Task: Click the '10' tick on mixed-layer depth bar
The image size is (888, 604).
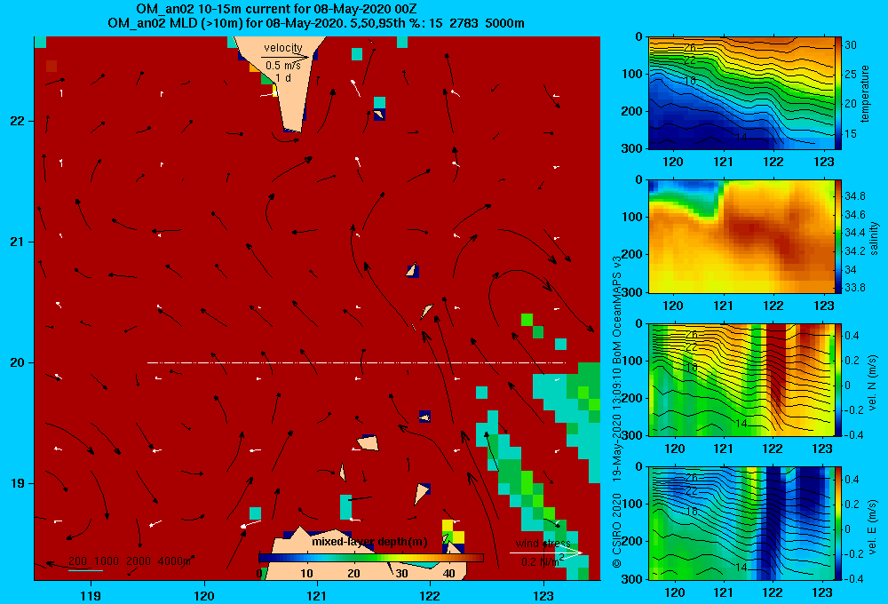Action: 306,574
